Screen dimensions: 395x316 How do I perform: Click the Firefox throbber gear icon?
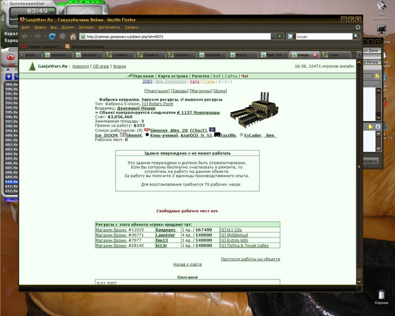[x=358, y=27]
